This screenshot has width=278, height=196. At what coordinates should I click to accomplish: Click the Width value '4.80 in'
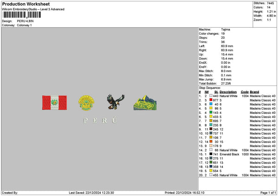[271, 16]
